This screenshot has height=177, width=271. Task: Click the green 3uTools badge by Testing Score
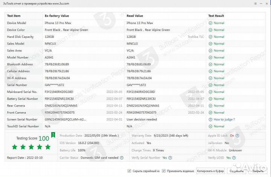[53, 135]
